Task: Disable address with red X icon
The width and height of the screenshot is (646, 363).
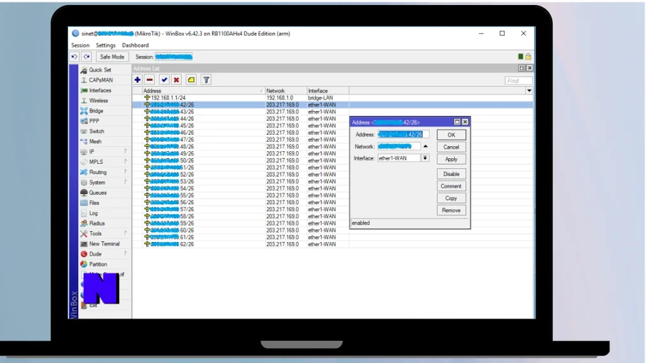Action: click(177, 80)
